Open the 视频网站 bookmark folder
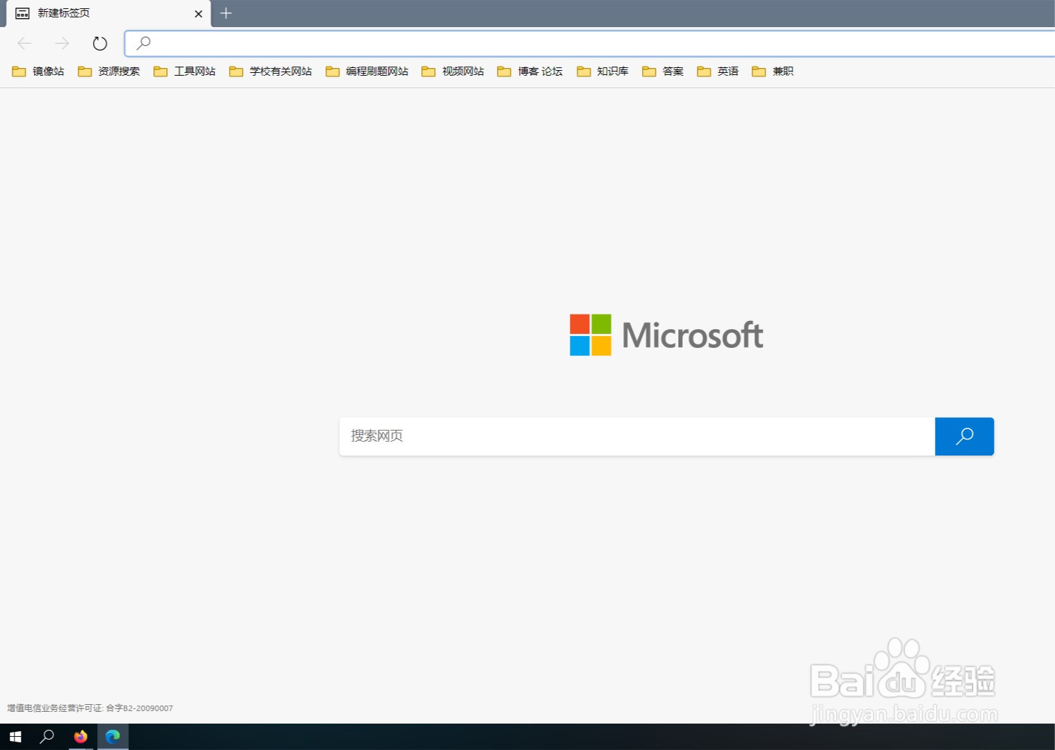The width and height of the screenshot is (1055, 750). [453, 72]
